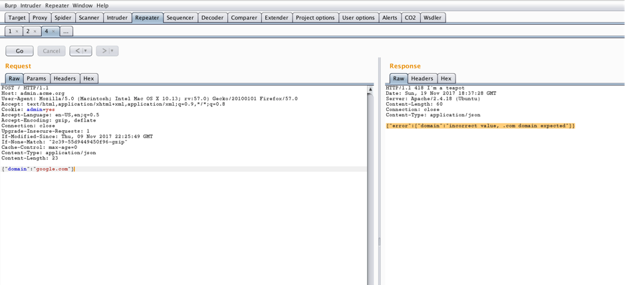Viewport: 625px width, 285px height.
Task: Open the Window menu
Action: tap(82, 5)
